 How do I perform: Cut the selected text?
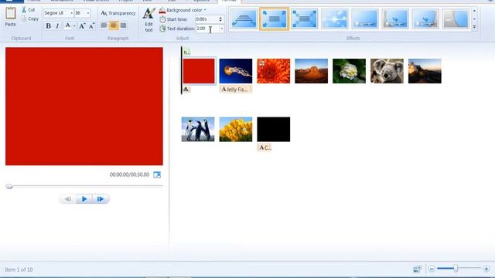coord(28,10)
